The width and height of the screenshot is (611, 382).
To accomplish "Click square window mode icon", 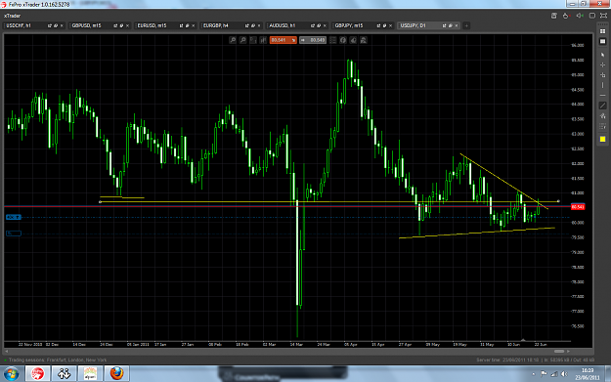I will 592,16.
